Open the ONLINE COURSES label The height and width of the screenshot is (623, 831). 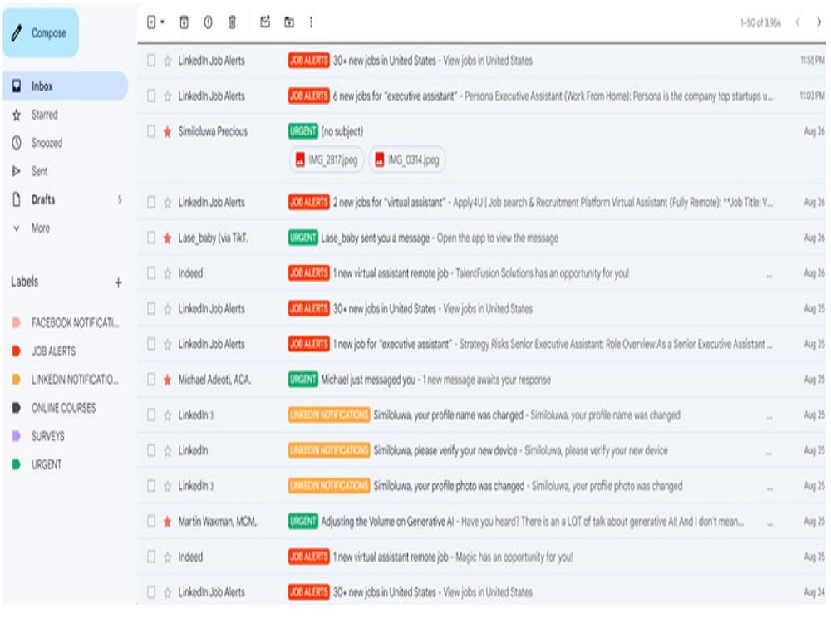(65, 408)
